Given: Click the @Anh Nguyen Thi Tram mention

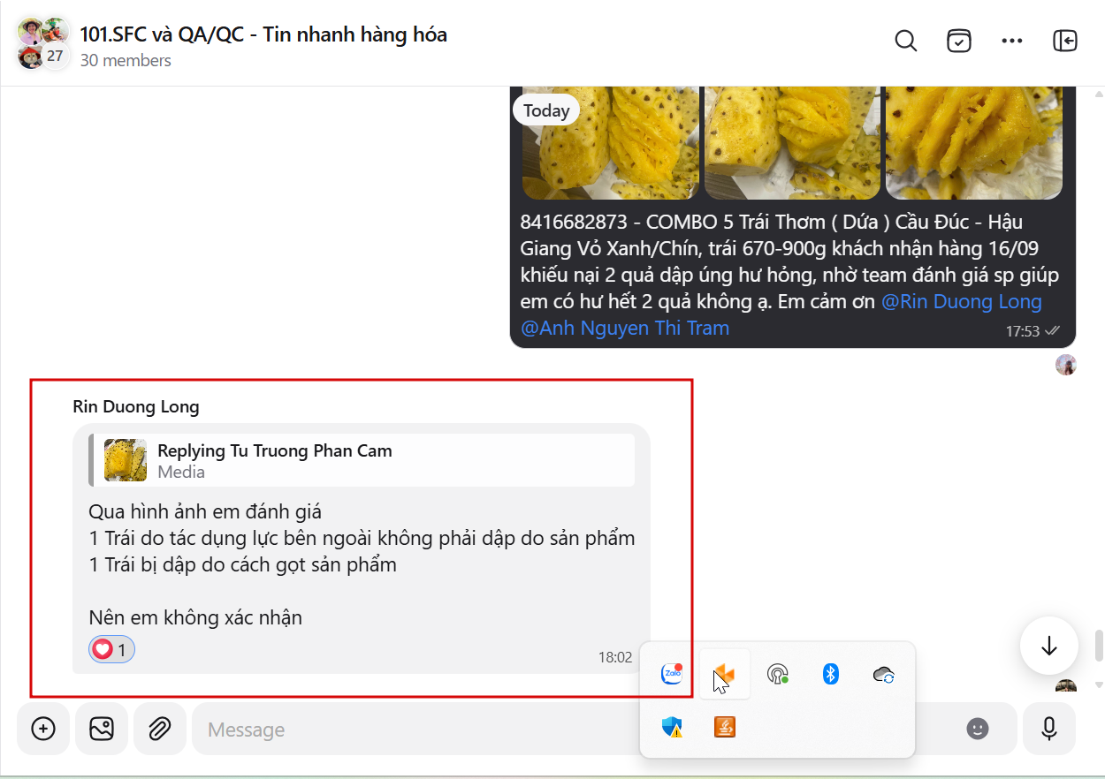Looking at the screenshot, I should 625,328.
